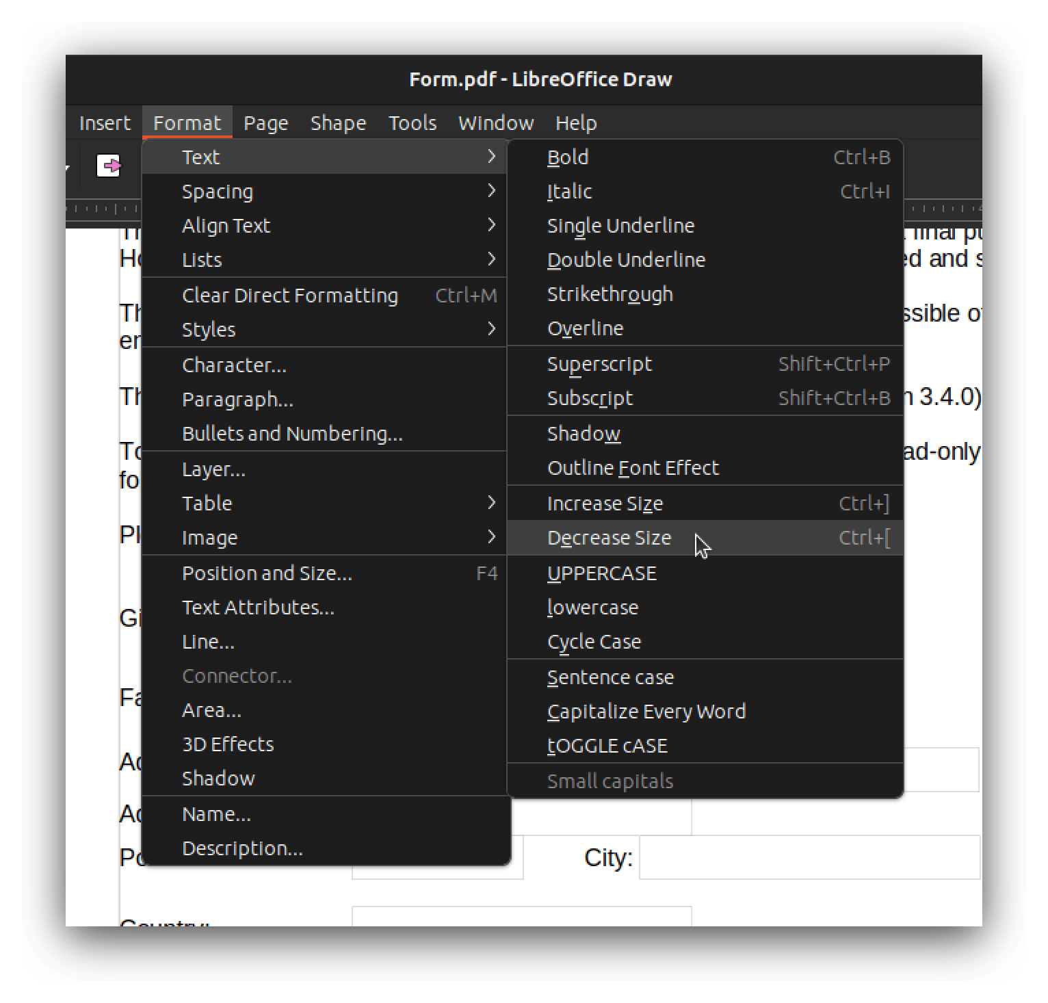Viewport: 1048px width, 1003px height.
Task: Apply UPPERCASE to text
Action: click(705, 573)
